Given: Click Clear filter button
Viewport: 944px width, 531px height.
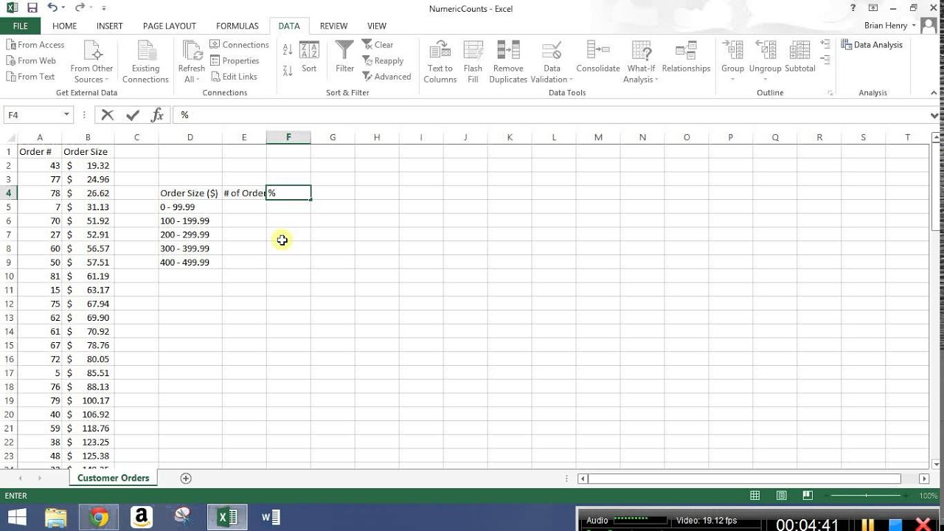Looking at the screenshot, I should 378,45.
